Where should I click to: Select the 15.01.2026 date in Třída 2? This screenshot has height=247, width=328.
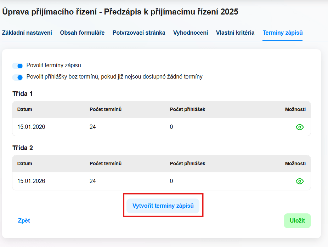click(31, 181)
